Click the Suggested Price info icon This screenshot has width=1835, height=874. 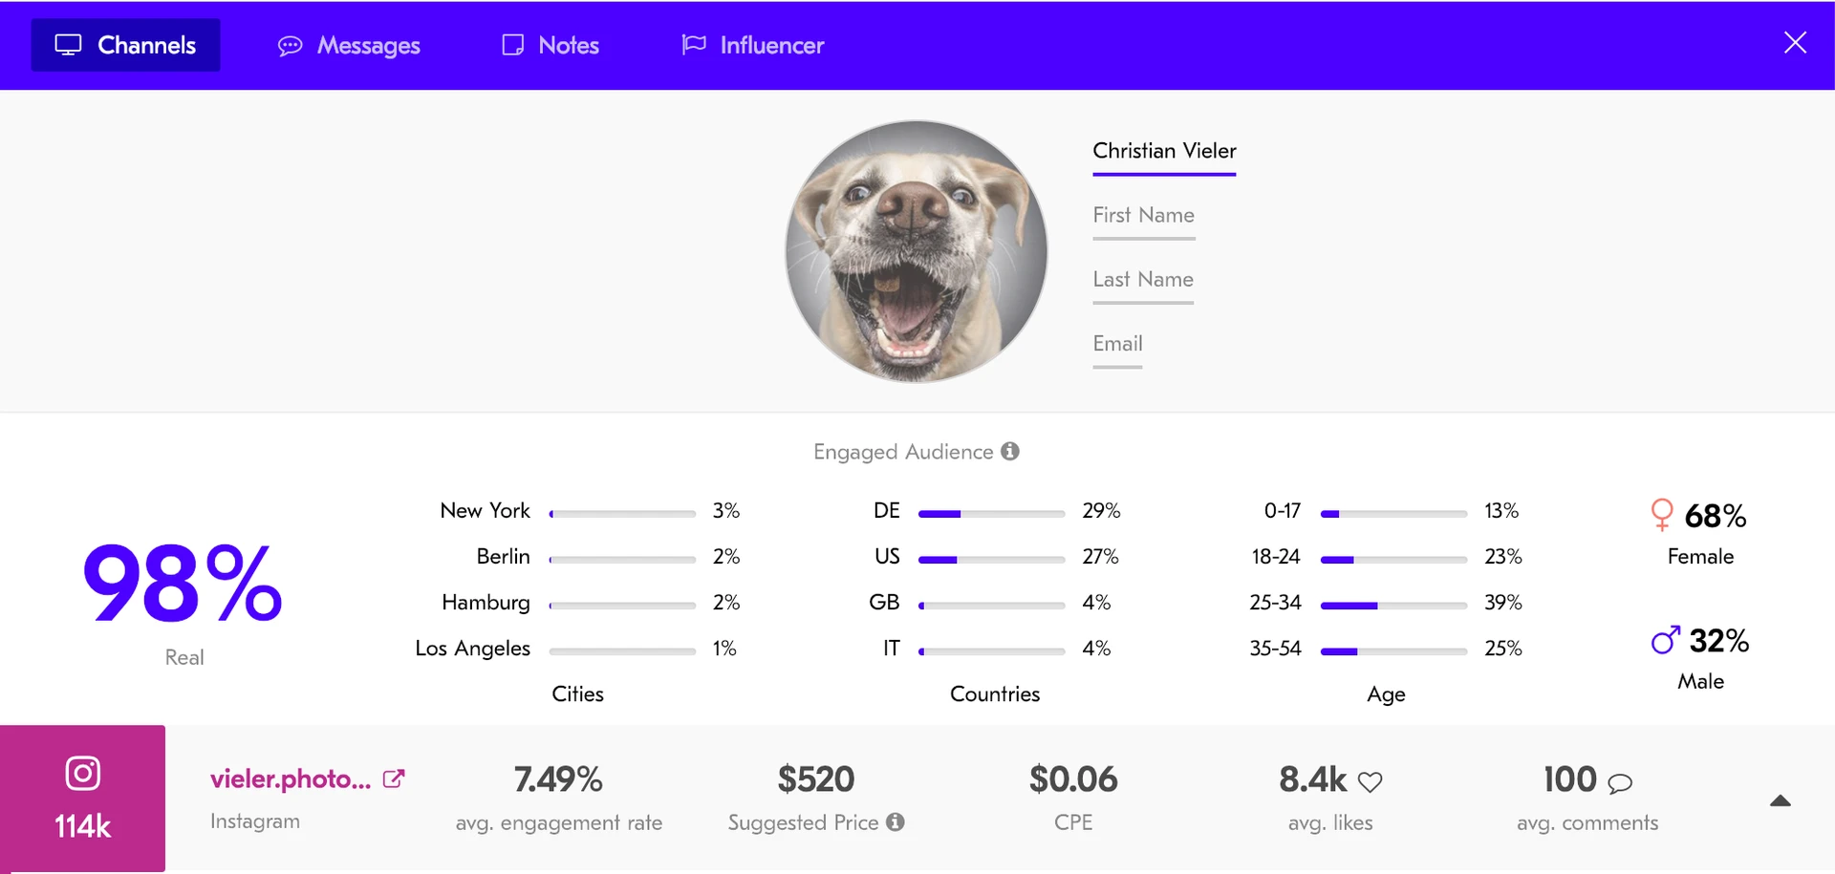pyautogui.click(x=895, y=821)
